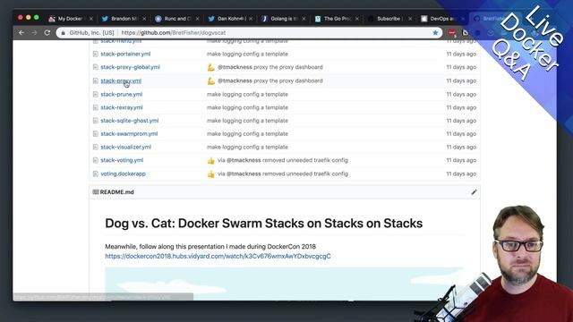The image size is (573, 322).
Task: Open the stack-rexray.yml file
Action: pos(122,107)
